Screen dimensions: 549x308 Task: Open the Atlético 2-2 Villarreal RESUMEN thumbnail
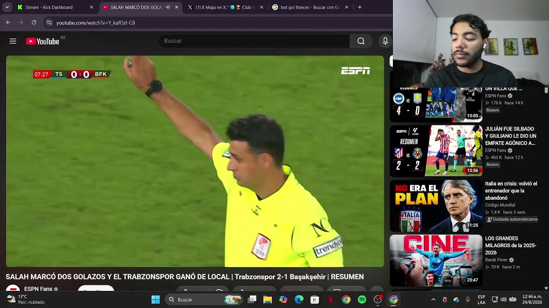pos(436,151)
